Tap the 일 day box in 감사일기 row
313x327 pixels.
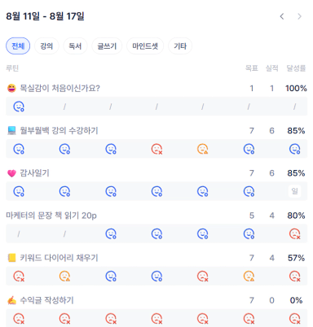tap(295, 191)
